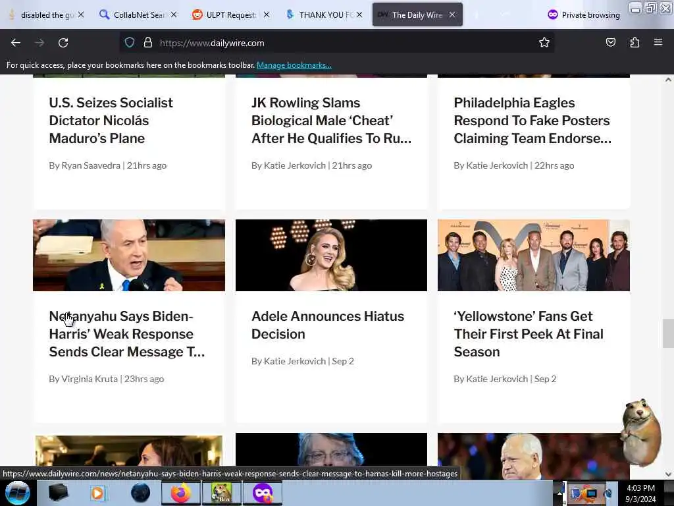Click the hamster desktop mascot
This screenshot has height=506, width=674.
click(x=640, y=432)
